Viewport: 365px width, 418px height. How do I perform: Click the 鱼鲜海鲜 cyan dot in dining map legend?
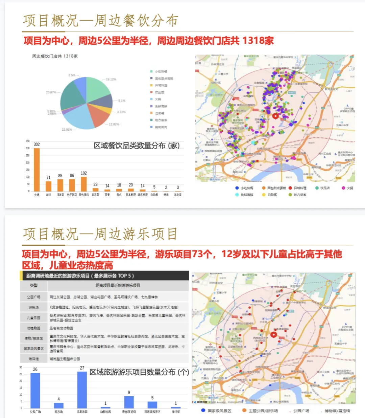pyautogui.click(x=237, y=195)
